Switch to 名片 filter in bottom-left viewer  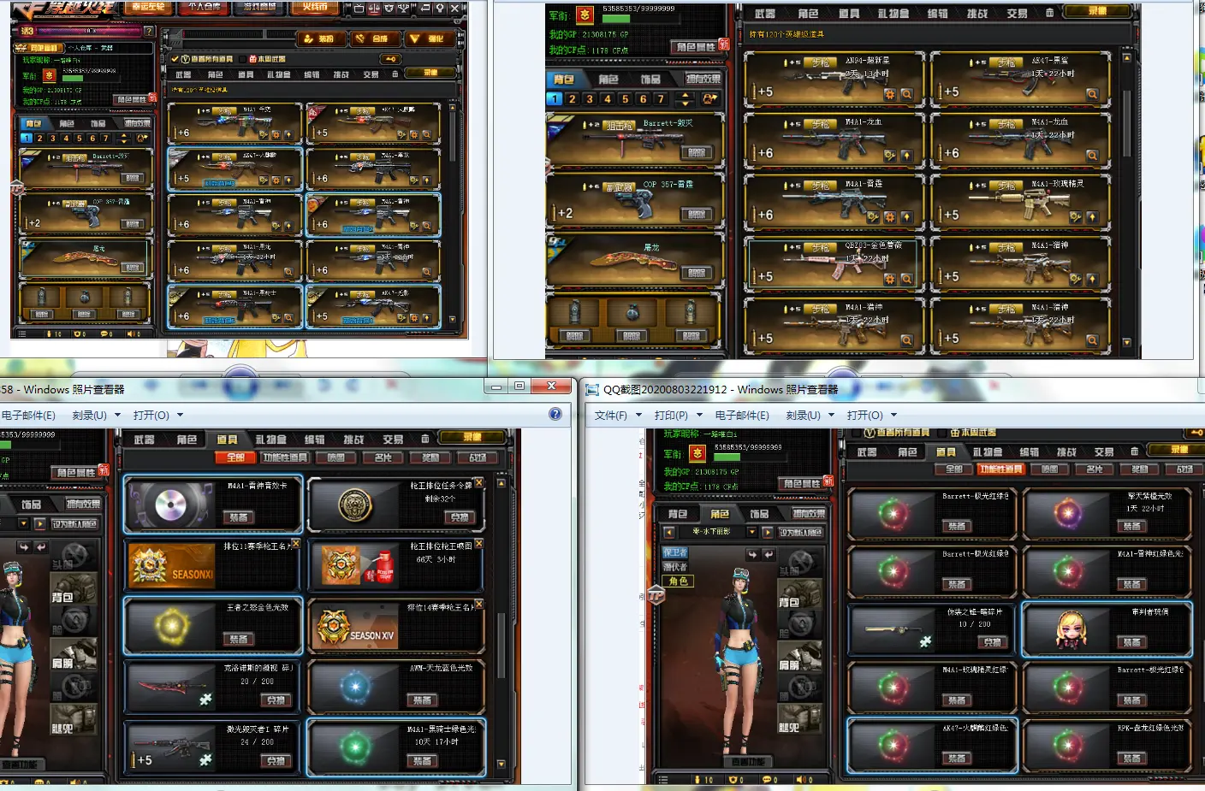click(x=383, y=457)
